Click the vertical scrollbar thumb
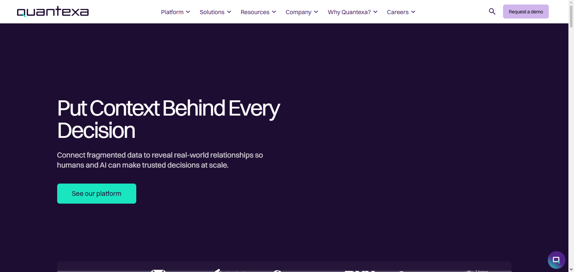Screen dimensions: 574x272 571,17
